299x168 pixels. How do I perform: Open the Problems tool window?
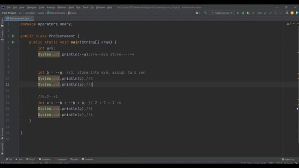[x=45, y=159]
